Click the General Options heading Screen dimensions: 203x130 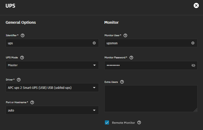coord(21,22)
